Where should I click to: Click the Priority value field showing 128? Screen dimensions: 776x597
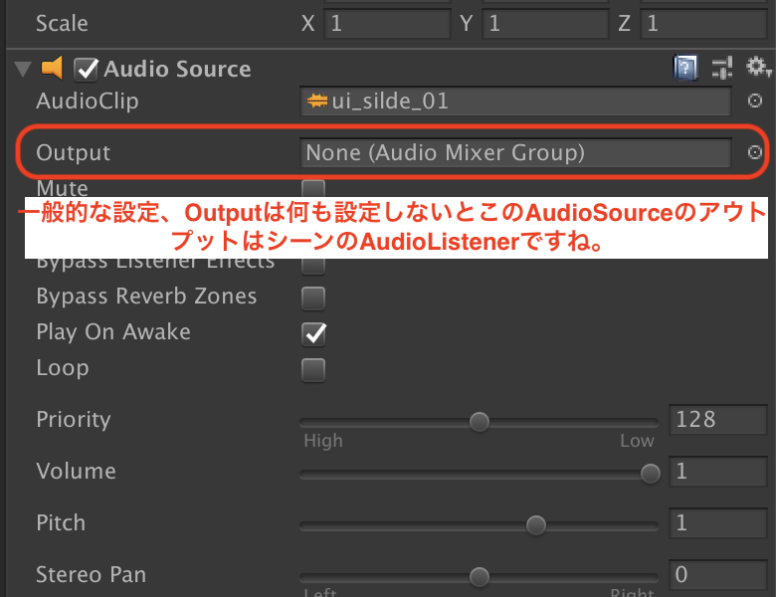point(717,420)
